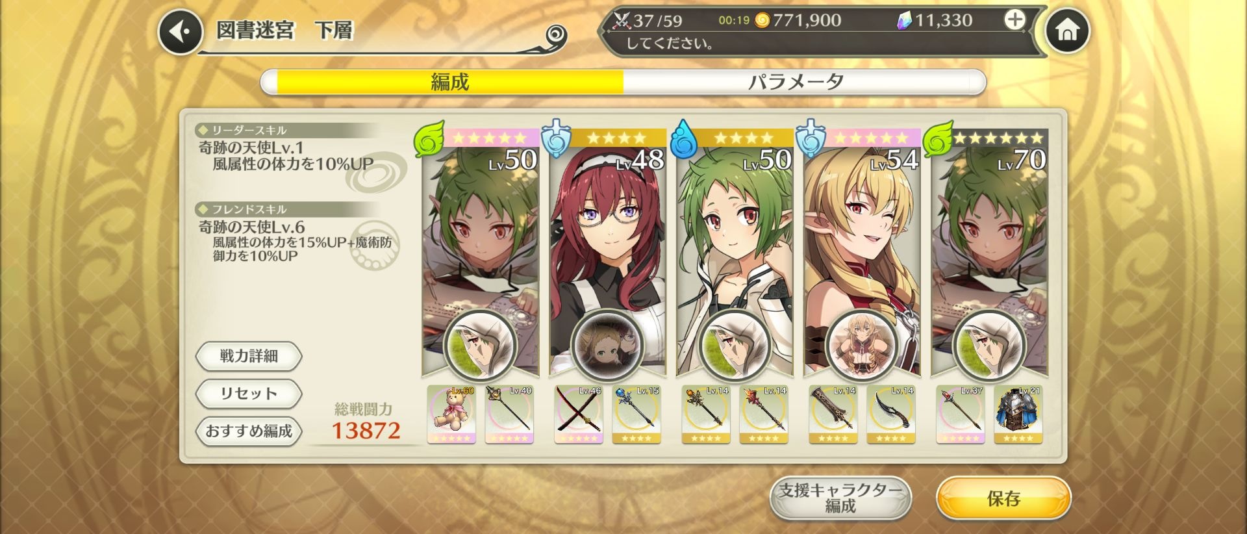The width and height of the screenshot is (1247, 534).
Task: Tap the purple crystal currency icon
Action: point(904,21)
